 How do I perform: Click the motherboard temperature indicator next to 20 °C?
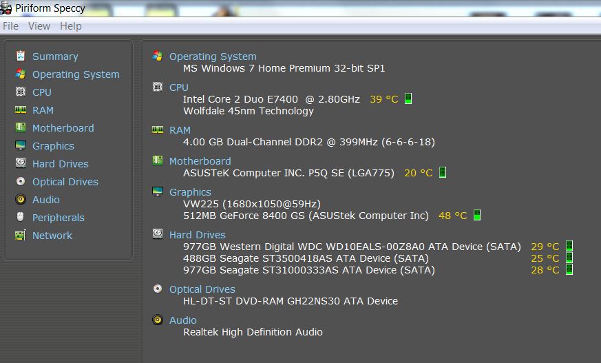coord(443,172)
